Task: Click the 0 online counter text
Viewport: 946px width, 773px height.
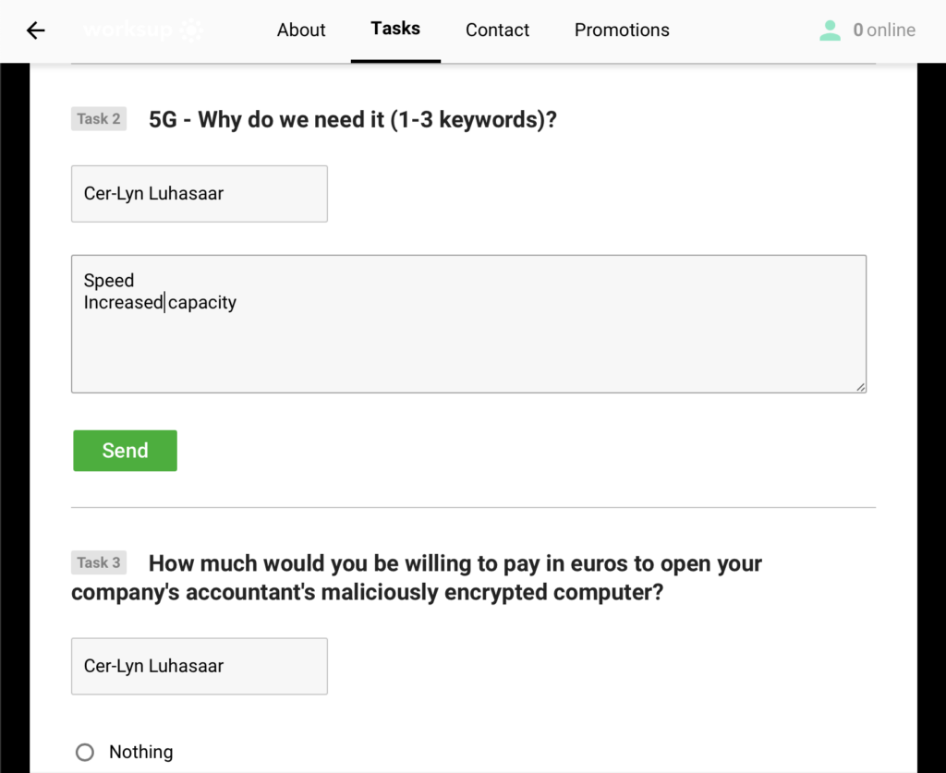Action: 884,30
